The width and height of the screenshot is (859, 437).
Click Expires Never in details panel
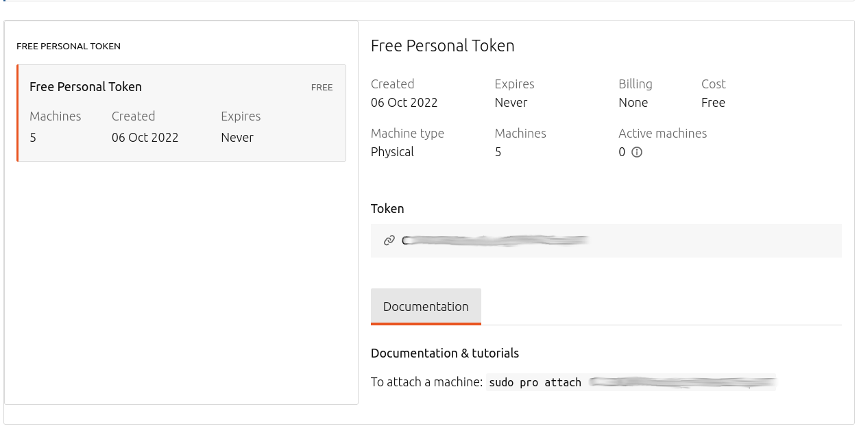(x=511, y=103)
